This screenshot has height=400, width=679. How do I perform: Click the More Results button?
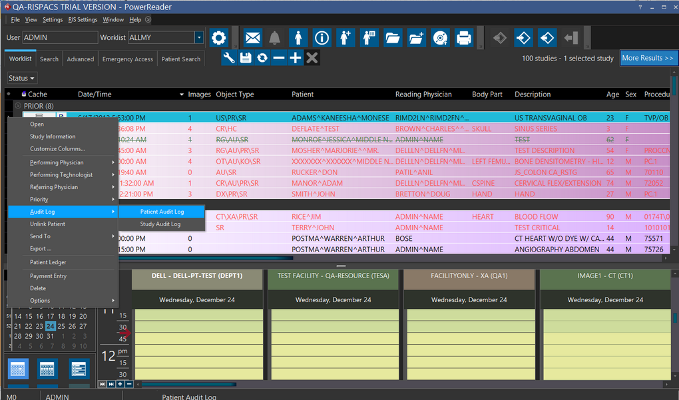(x=647, y=58)
